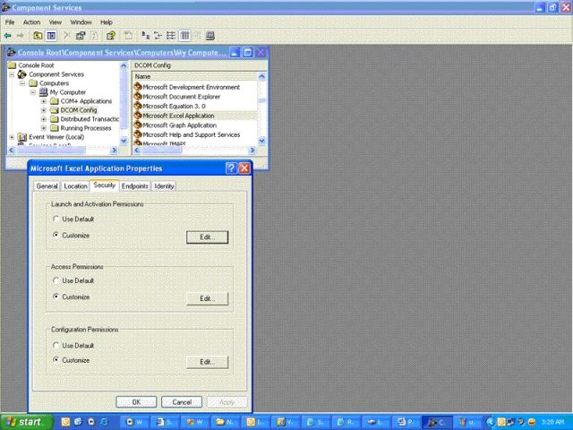Screen dimensions: 573x430
Task: Expand the Running Processes node
Action: click(x=44, y=128)
